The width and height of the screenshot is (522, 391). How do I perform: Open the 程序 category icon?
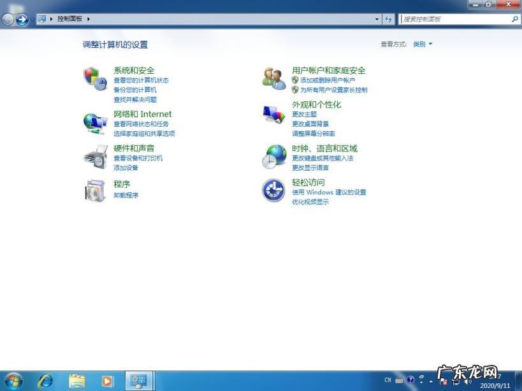coord(96,190)
